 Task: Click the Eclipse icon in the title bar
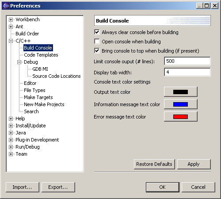[x=6, y=6]
